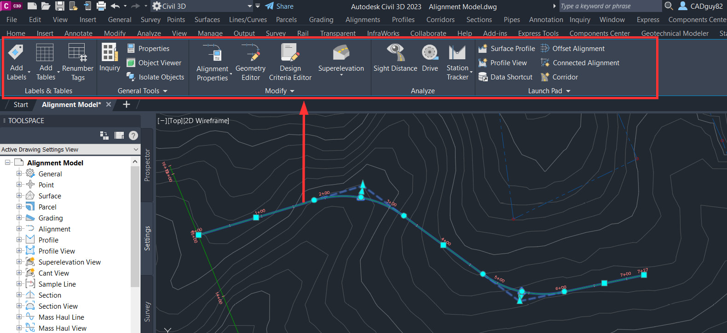Viewport: 727px width, 333px height.
Task: Expand the Profile View tree node
Action: coord(19,251)
